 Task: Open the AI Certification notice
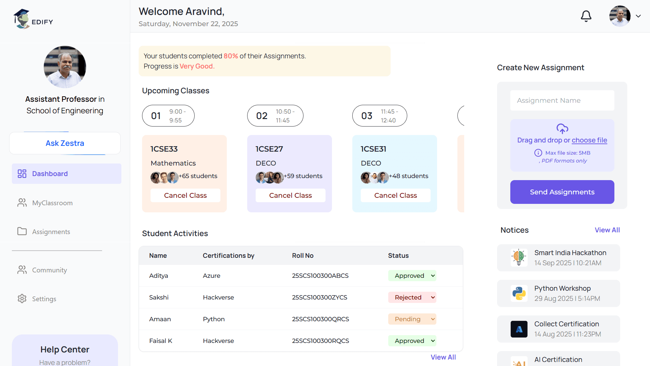pos(558,359)
